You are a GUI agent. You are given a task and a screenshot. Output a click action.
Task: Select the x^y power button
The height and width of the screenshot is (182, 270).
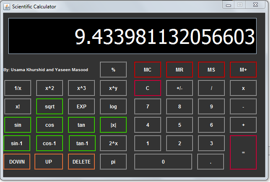pyautogui.click(x=113, y=88)
